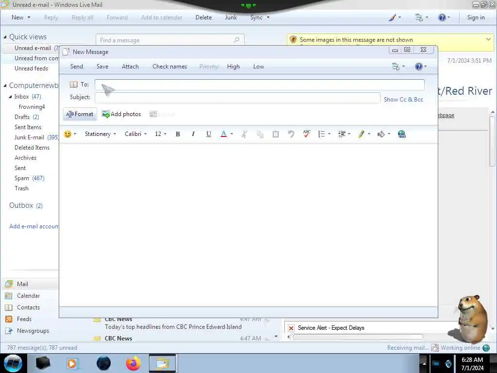Open the Deleted Items folder
Image resolution: width=497 pixels, height=373 pixels.
pos(32,148)
